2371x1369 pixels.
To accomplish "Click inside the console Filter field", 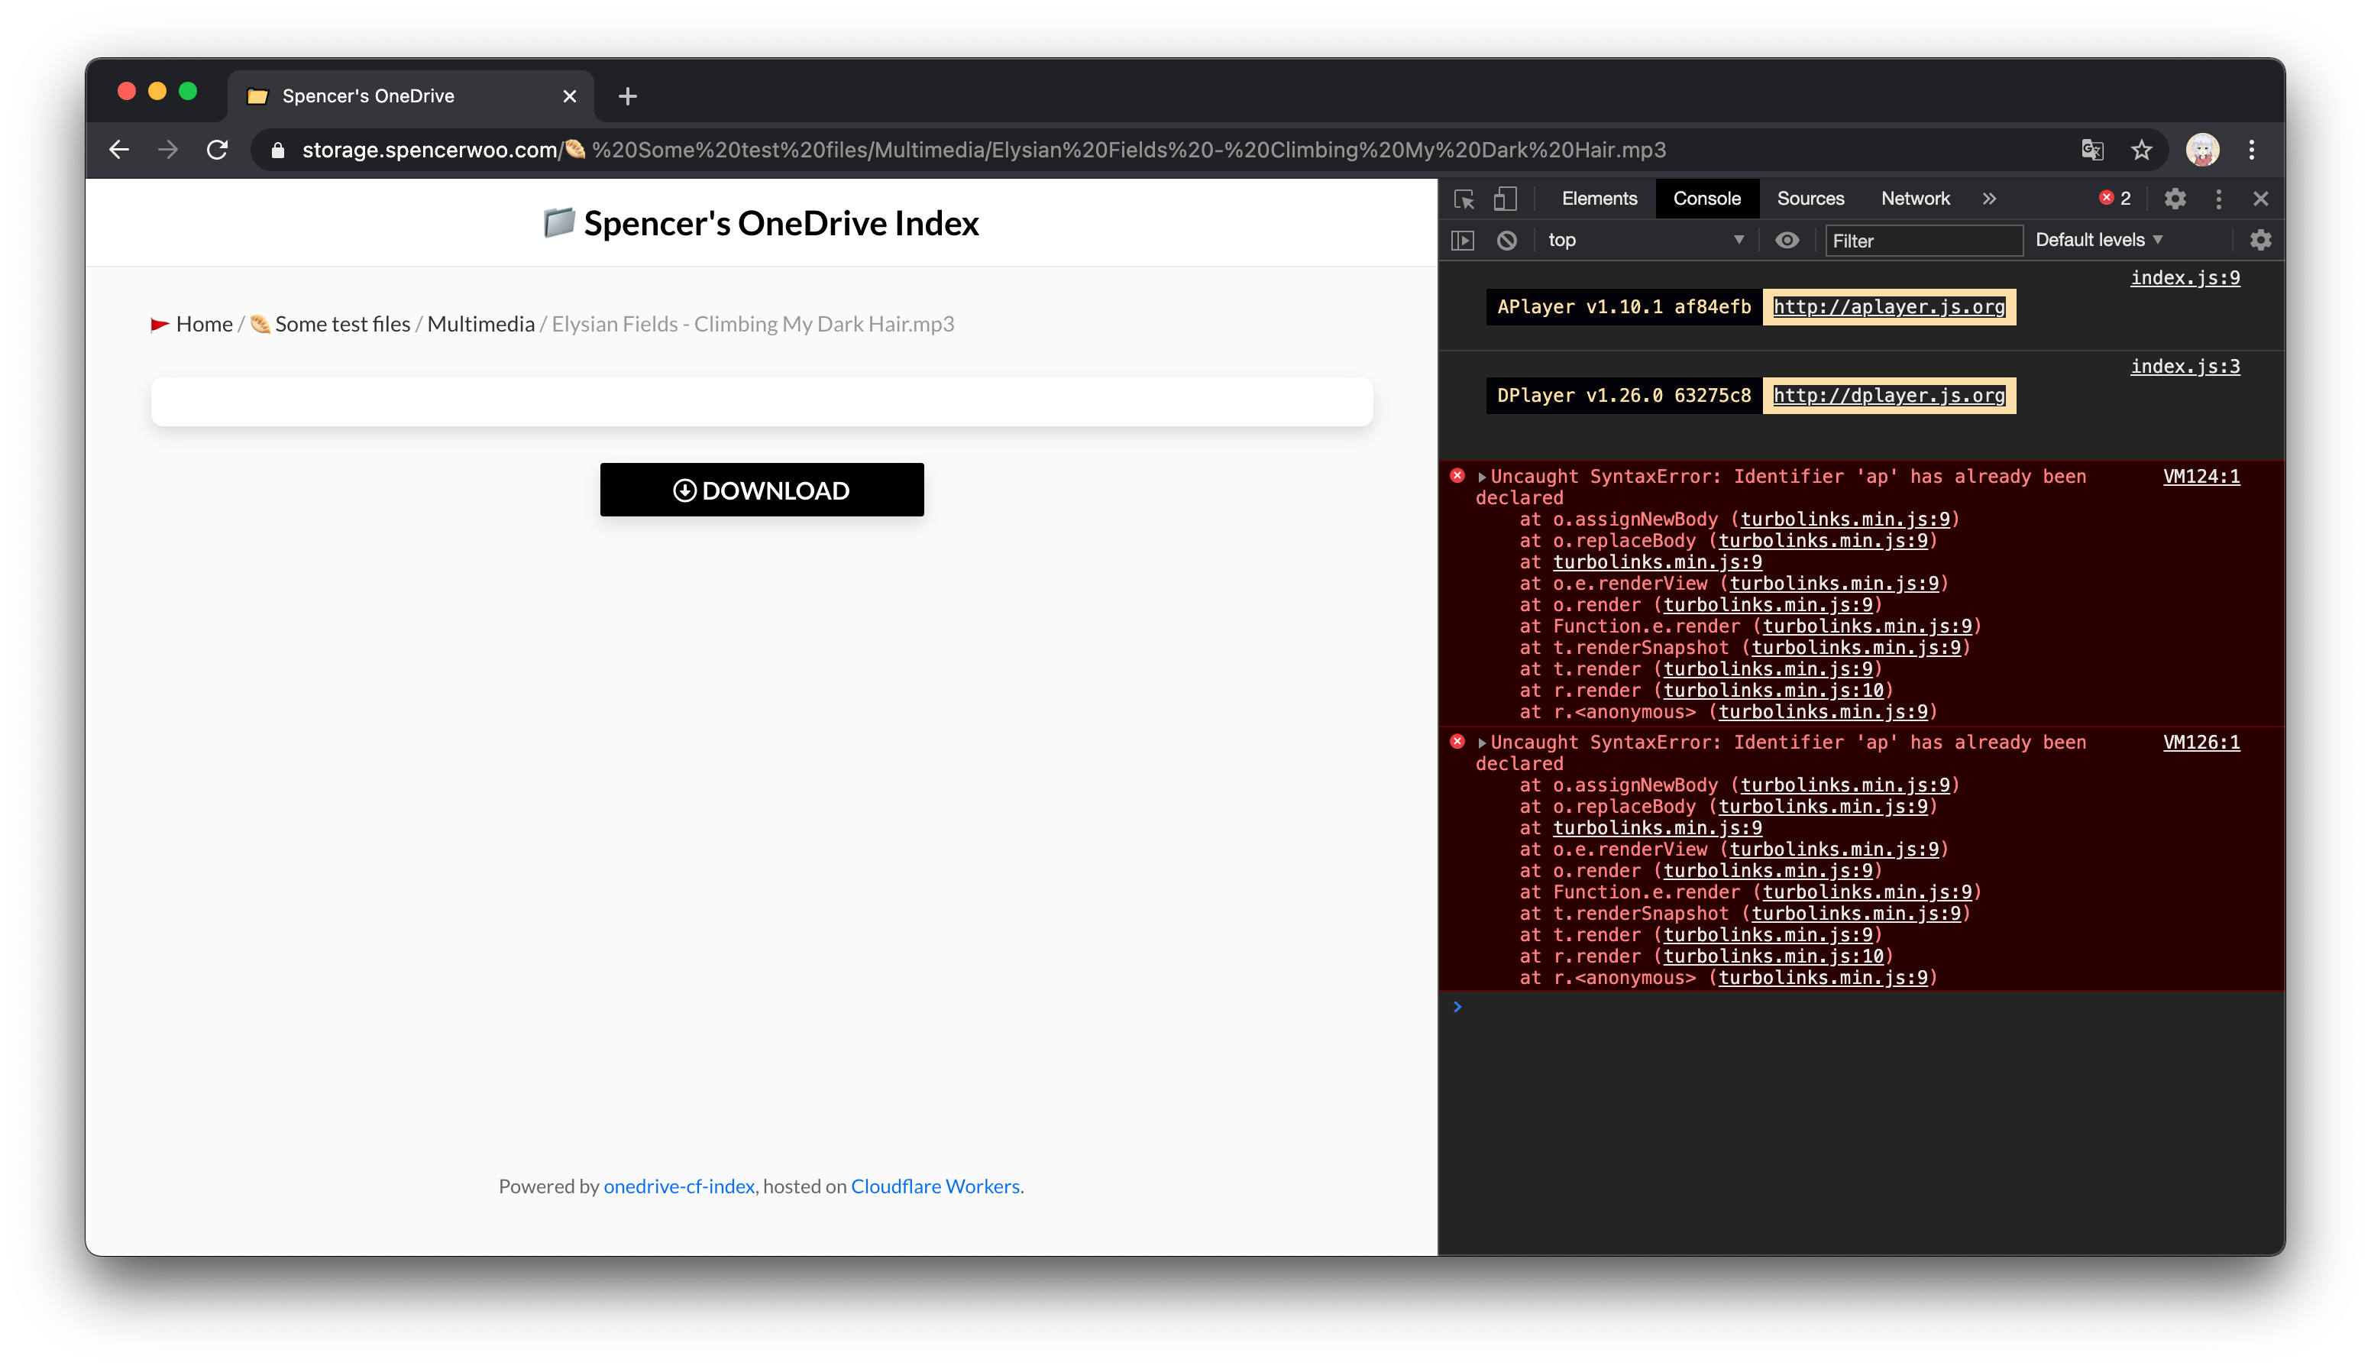I will click(x=1923, y=240).
